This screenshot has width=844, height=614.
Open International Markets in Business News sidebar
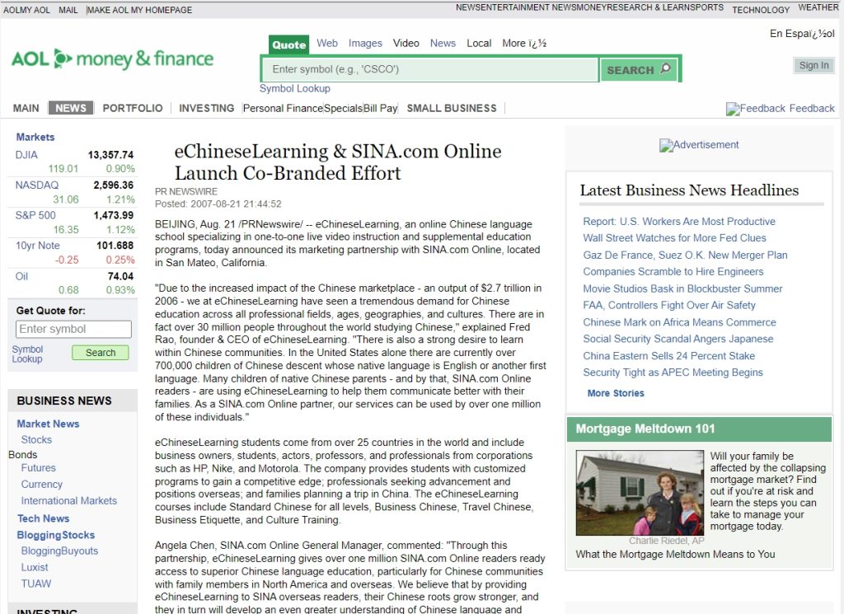click(x=69, y=500)
